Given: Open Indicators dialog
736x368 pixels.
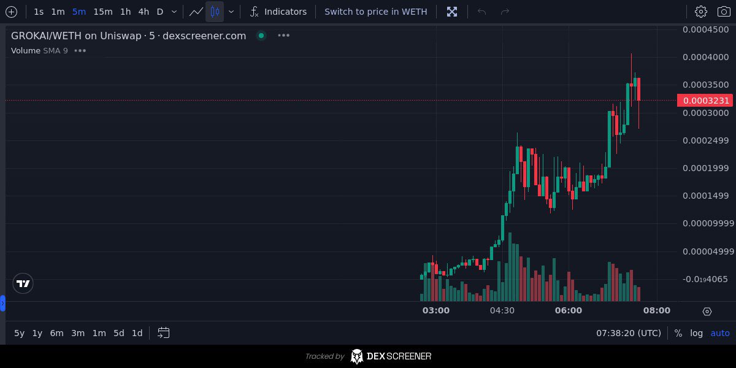Looking at the screenshot, I should coord(278,12).
